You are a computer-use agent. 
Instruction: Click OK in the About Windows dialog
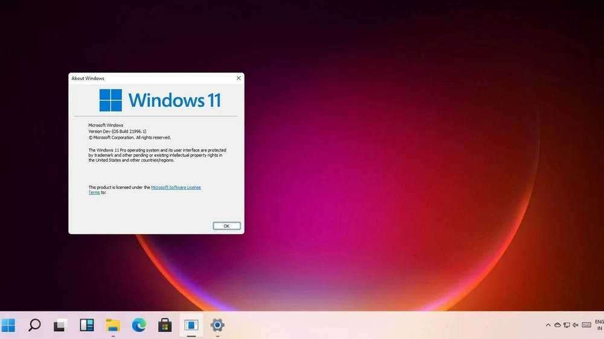226,226
